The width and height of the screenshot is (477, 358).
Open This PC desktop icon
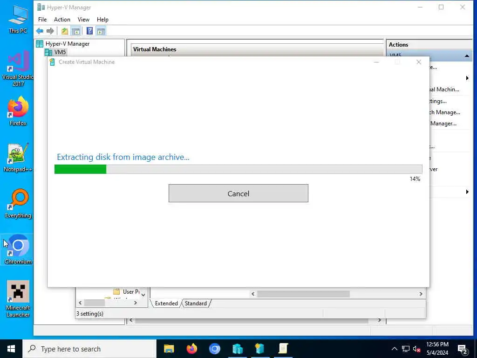18,20
